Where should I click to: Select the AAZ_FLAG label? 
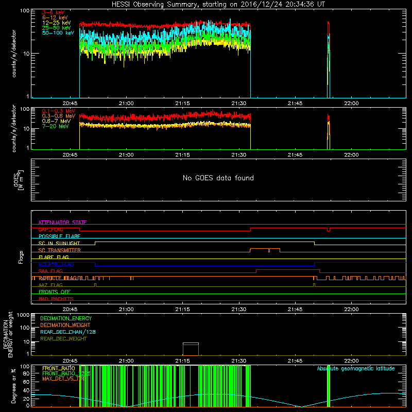[50, 285]
